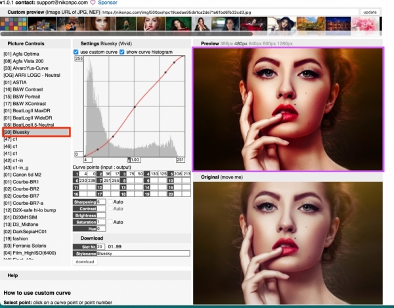Enable Auto for Saturation
This screenshot has height=308, width=394.
110,222
